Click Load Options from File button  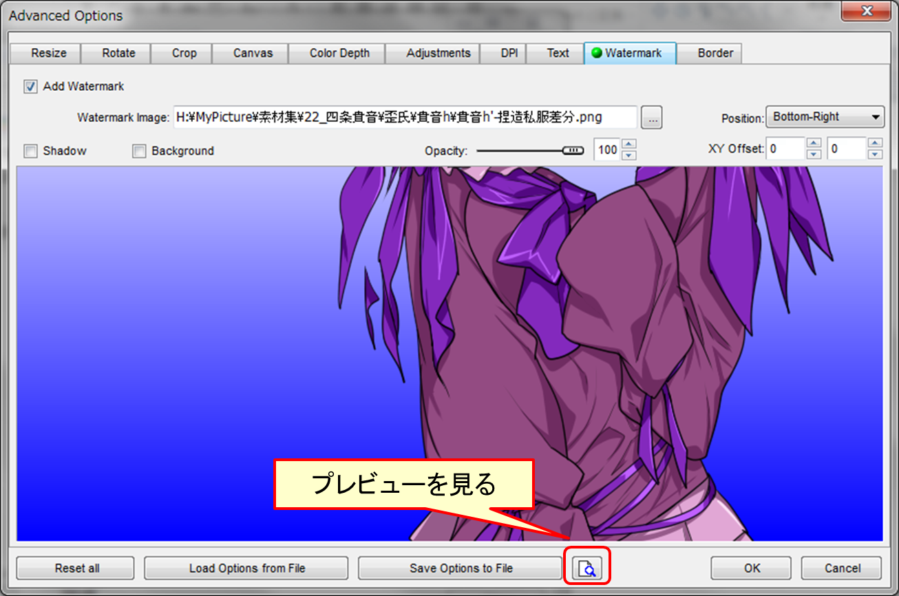tap(247, 568)
